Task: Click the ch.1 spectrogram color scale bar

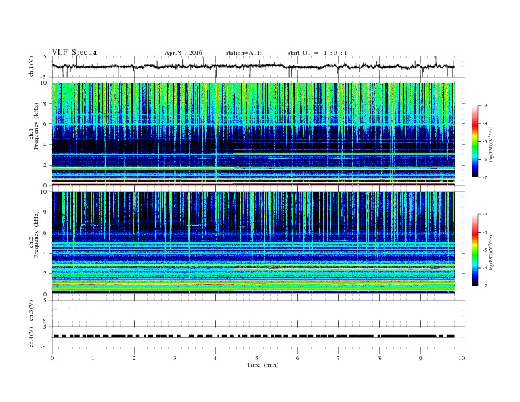Action: pos(475,142)
